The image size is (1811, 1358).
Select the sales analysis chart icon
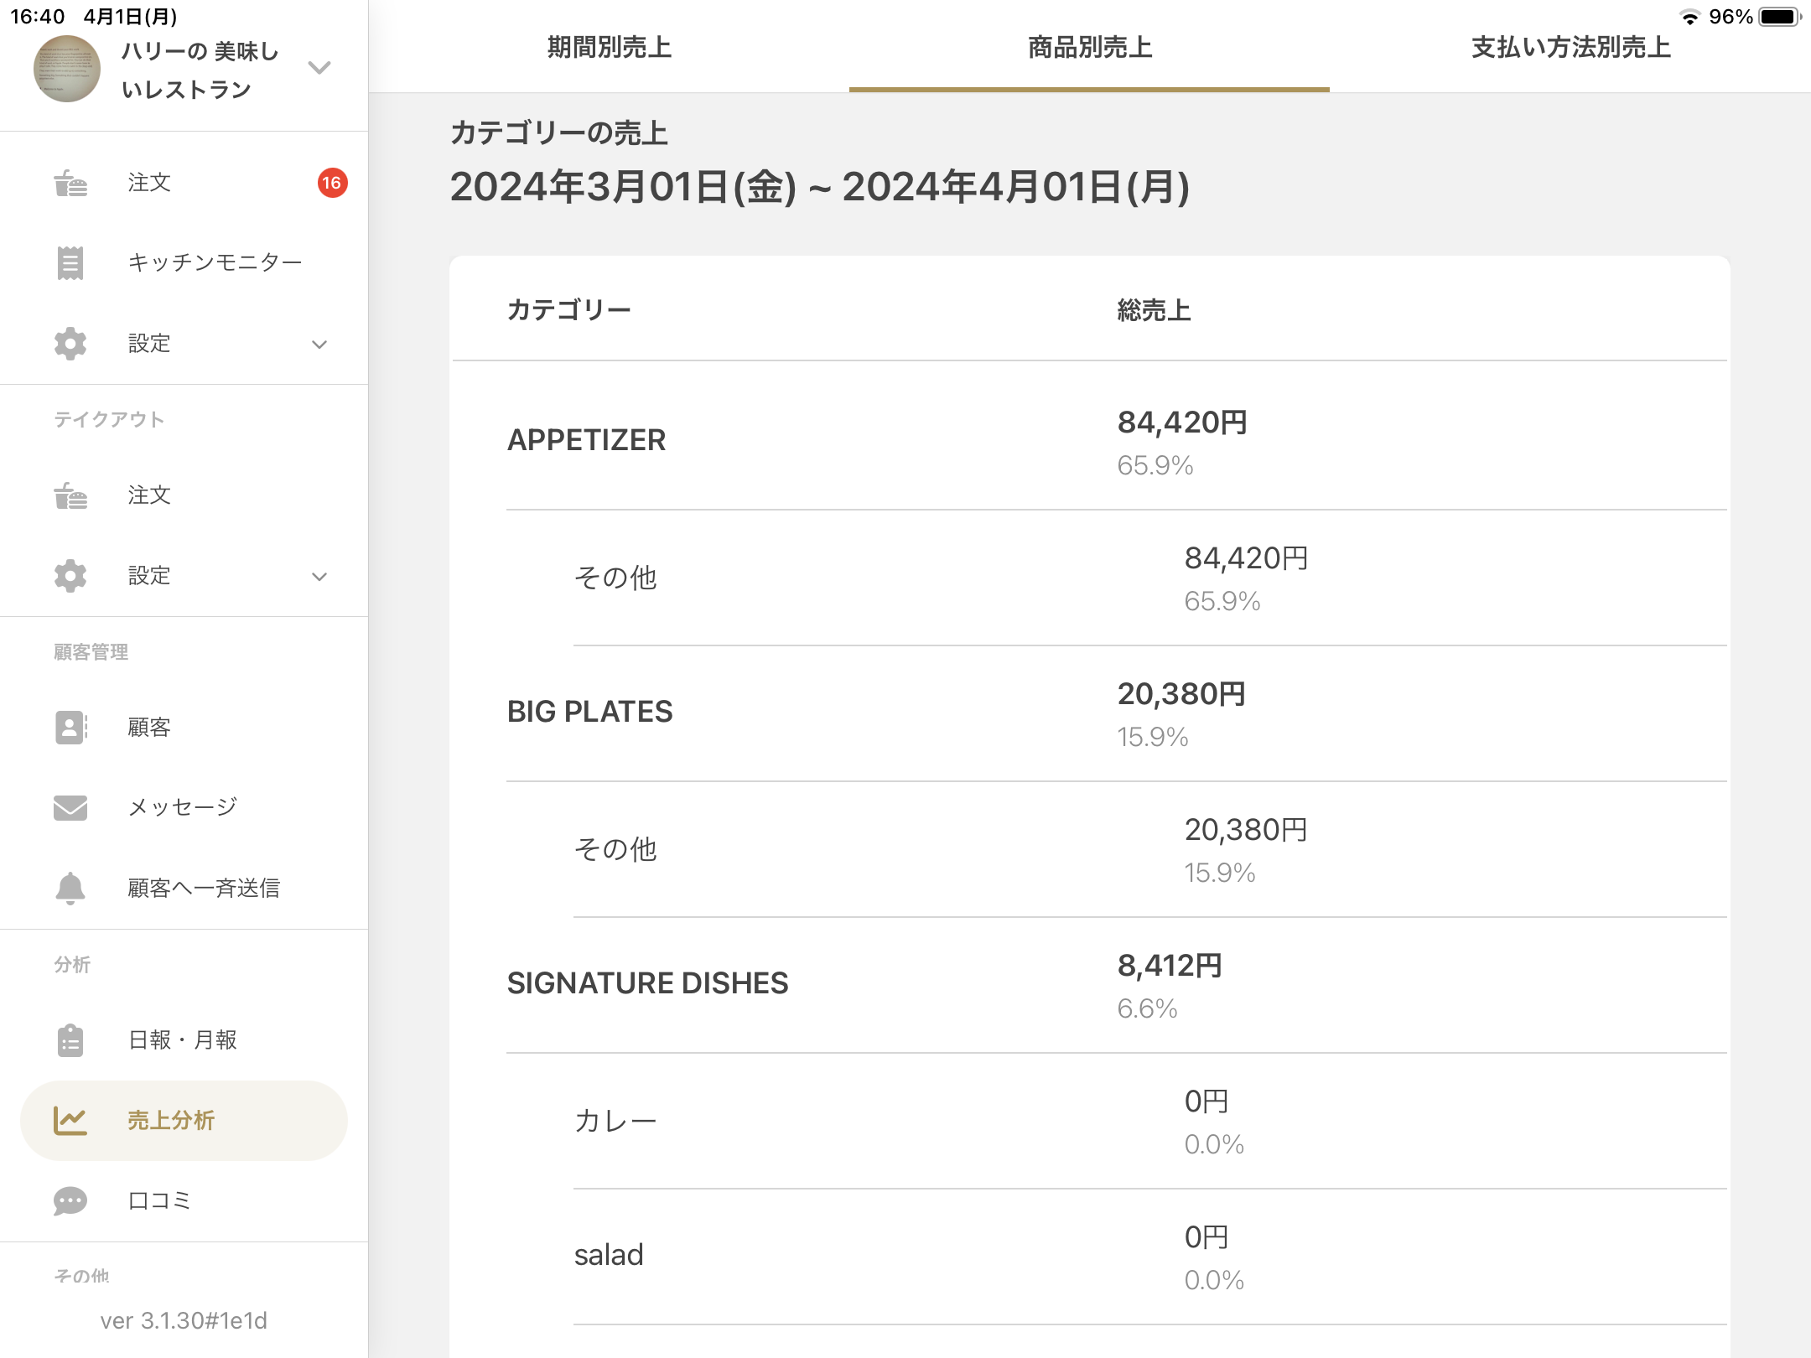click(70, 1121)
